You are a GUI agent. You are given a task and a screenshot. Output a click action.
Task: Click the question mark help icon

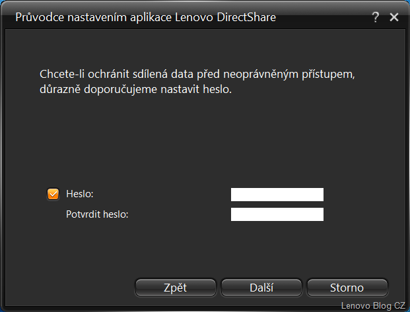[376, 18]
